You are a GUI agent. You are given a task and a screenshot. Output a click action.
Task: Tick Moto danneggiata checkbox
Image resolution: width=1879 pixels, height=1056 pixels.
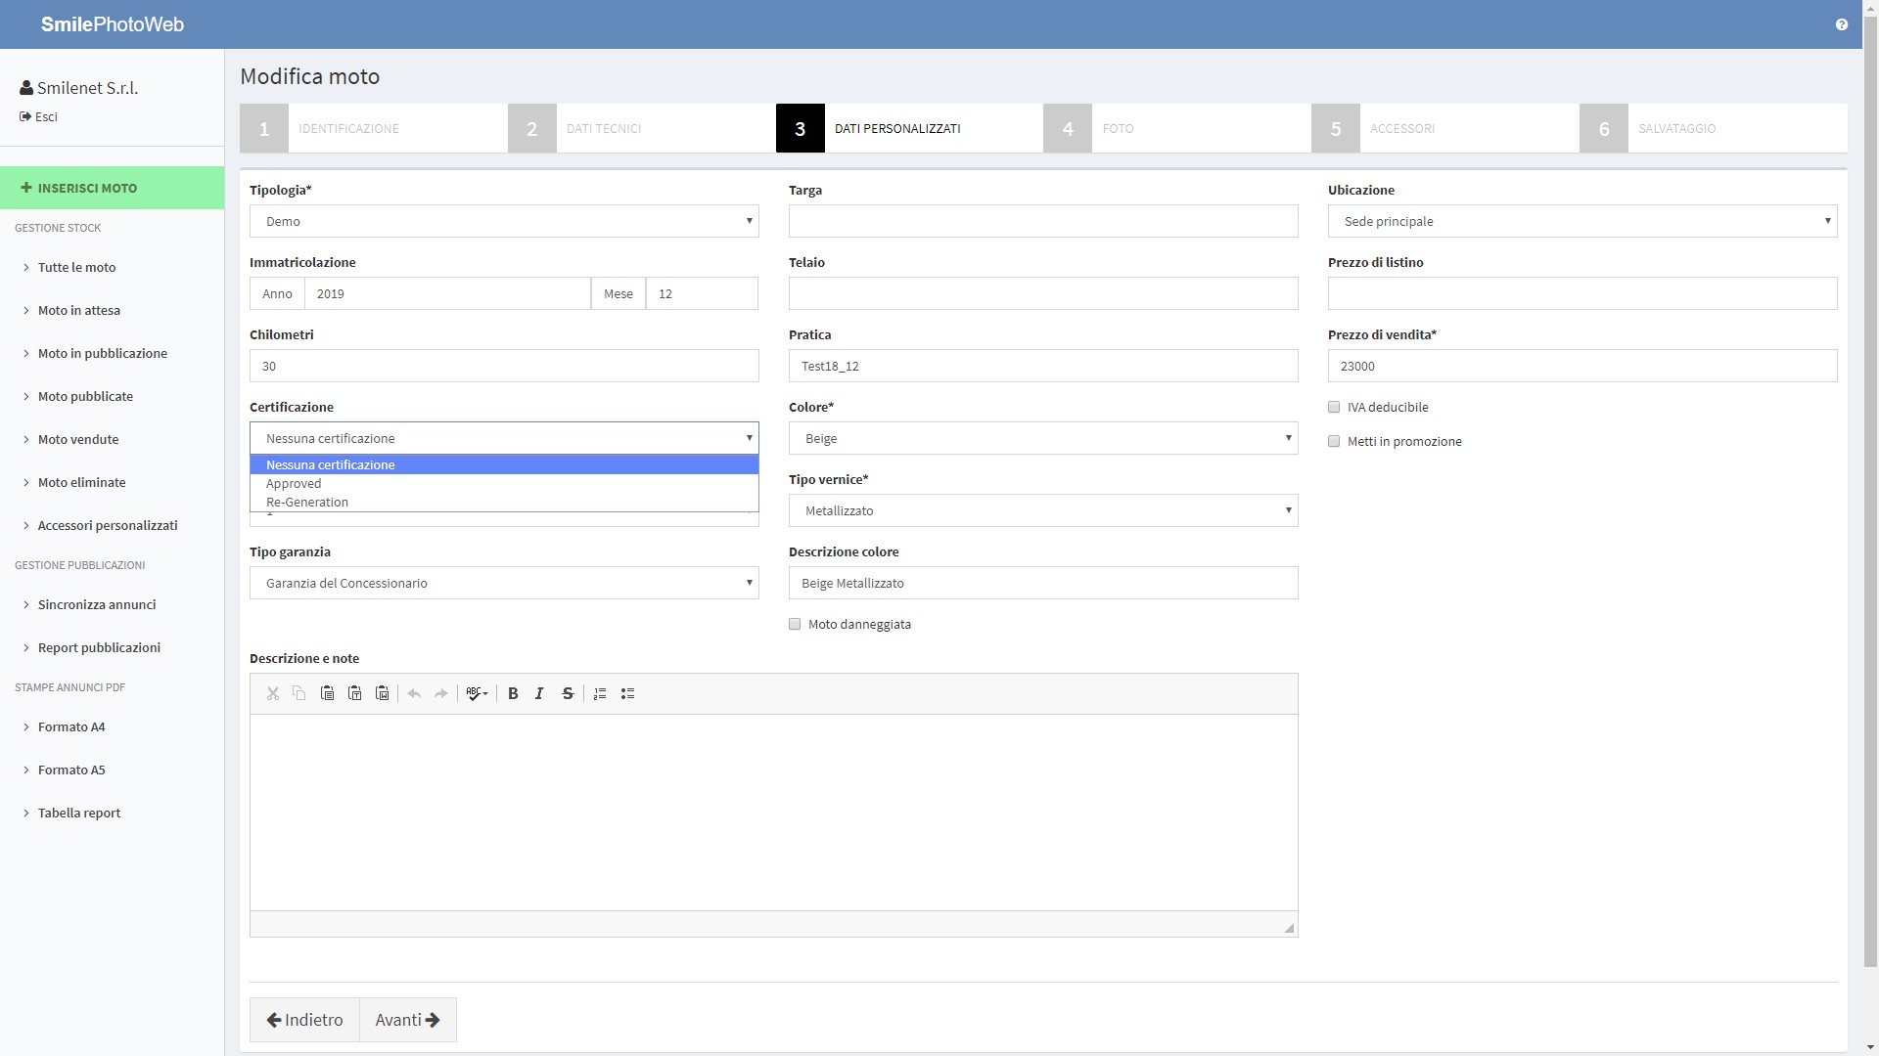tap(795, 624)
